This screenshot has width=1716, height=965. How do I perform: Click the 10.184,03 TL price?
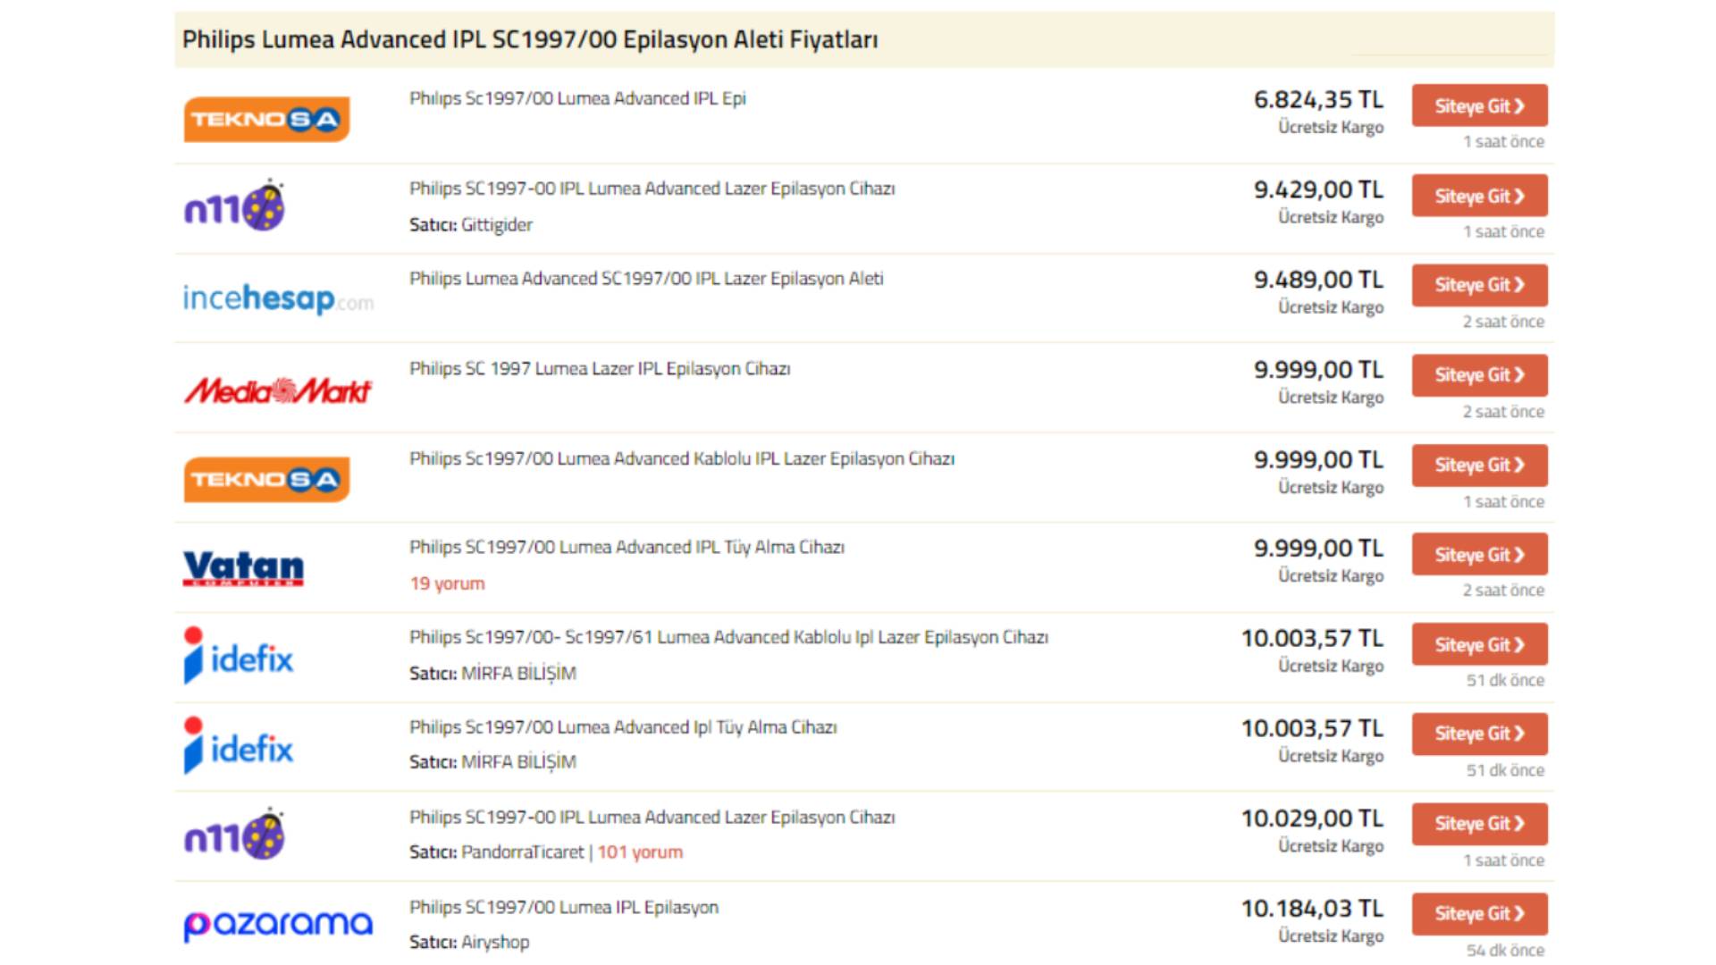[1312, 910]
